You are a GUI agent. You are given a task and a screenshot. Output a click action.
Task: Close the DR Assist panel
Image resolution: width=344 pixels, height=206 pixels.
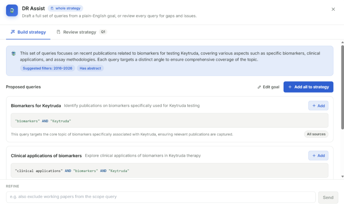(x=333, y=9)
